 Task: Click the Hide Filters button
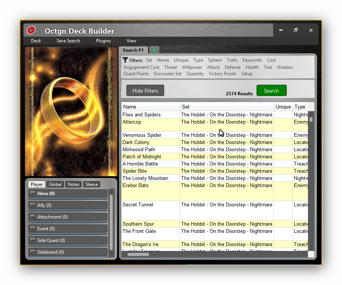pos(145,91)
